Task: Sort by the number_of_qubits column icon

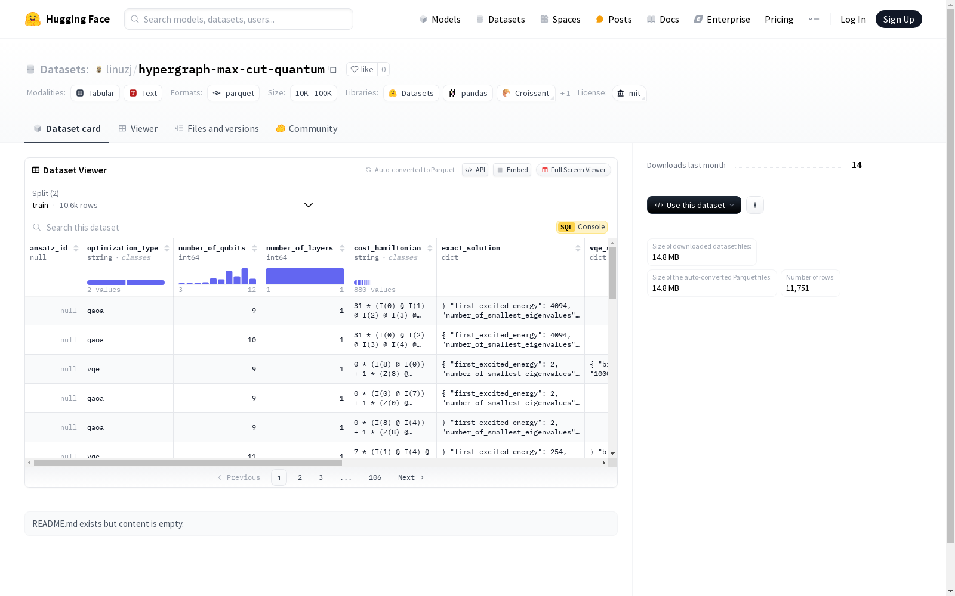Action: [x=254, y=248]
